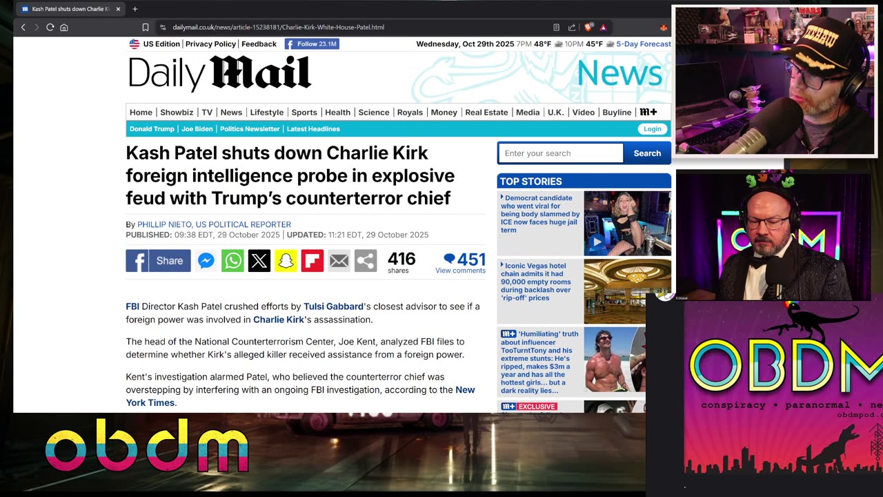Share via Flipboard icon
This screenshot has height=497, width=883.
point(312,260)
